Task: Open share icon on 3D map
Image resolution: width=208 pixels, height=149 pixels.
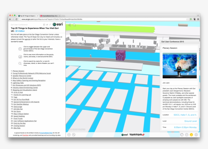Action: pyautogui.click(x=70, y=25)
